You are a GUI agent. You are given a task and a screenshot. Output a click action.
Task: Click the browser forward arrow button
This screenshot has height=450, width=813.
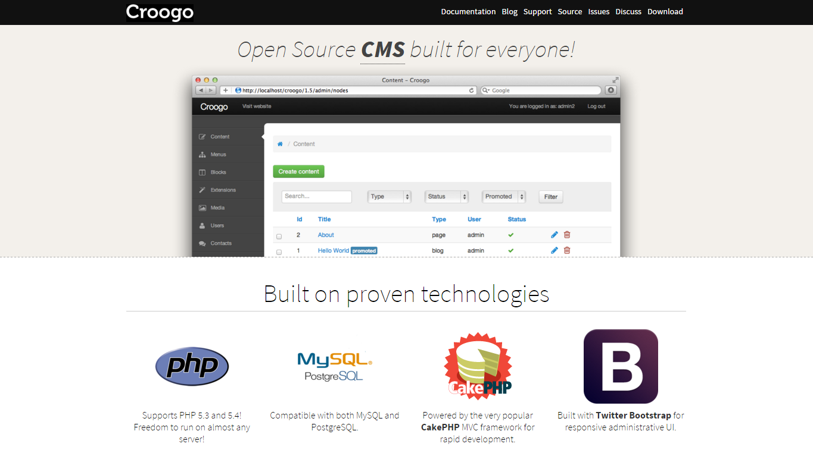pos(211,90)
